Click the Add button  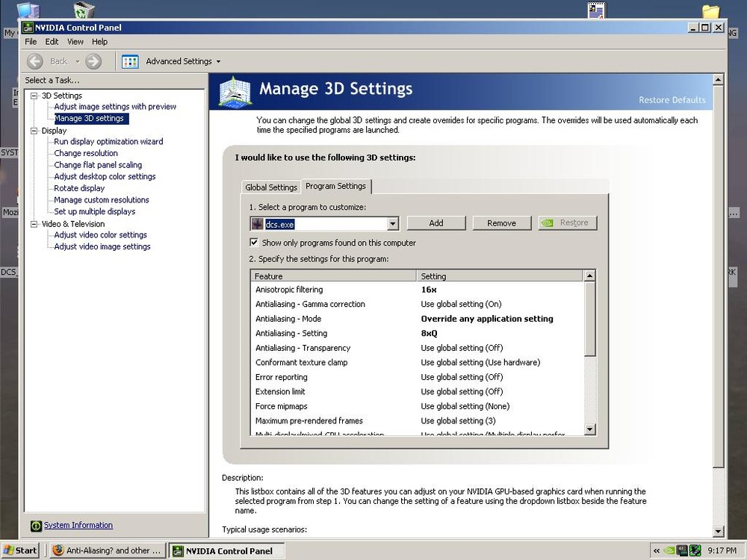point(436,223)
